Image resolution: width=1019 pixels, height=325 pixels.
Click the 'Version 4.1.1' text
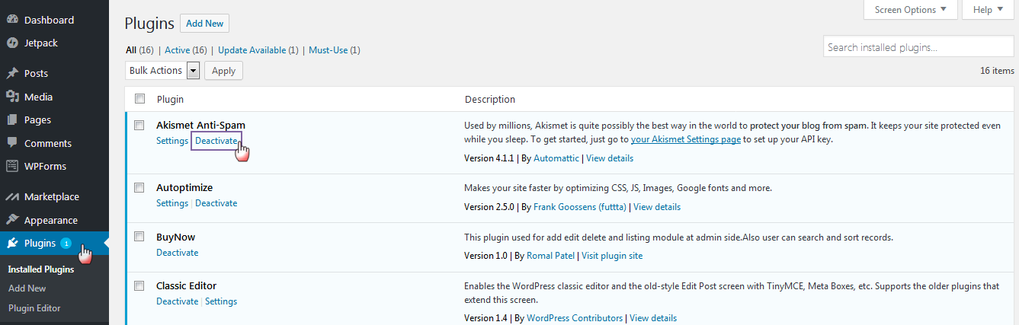click(x=489, y=158)
